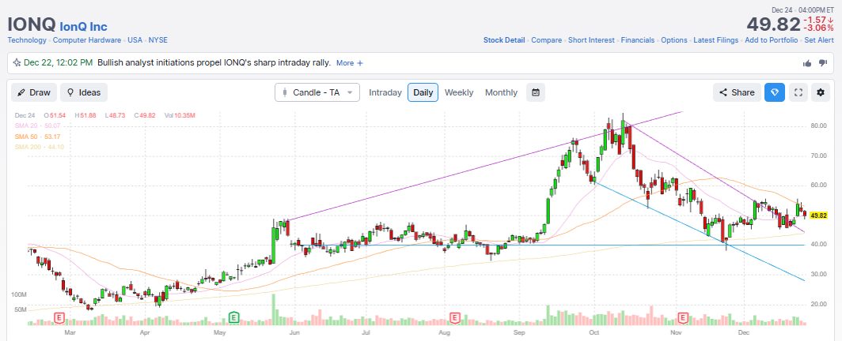Click the thumbs up icon on news banner
This screenshot has height=341, width=842.
(x=807, y=63)
